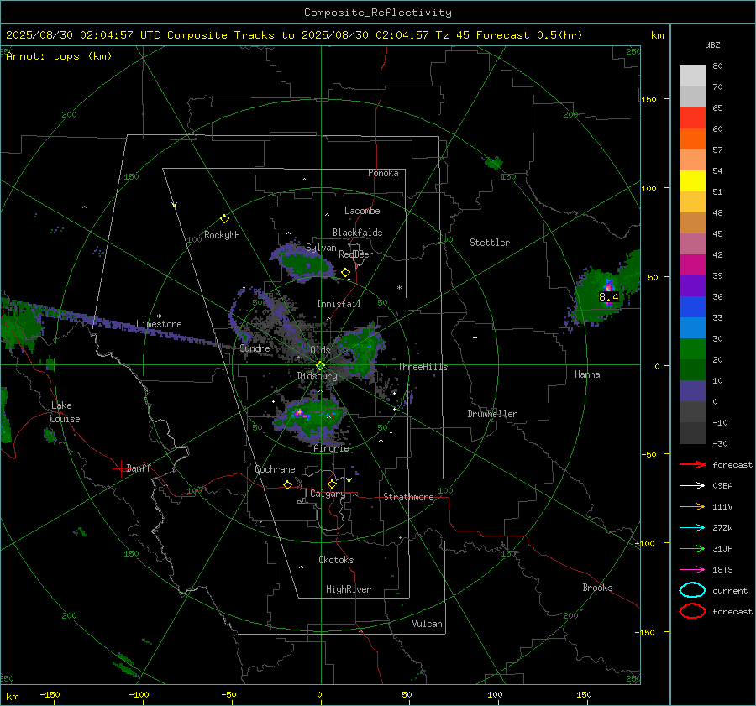Click the magenta 18TS arrow icon
The width and height of the screenshot is (756, 706).
692,570
